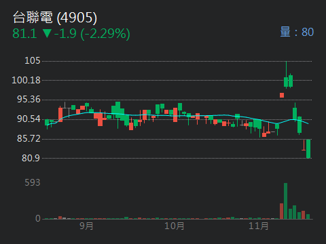
Task: Click the 90.54 price axis label
Action: (29, 119)
